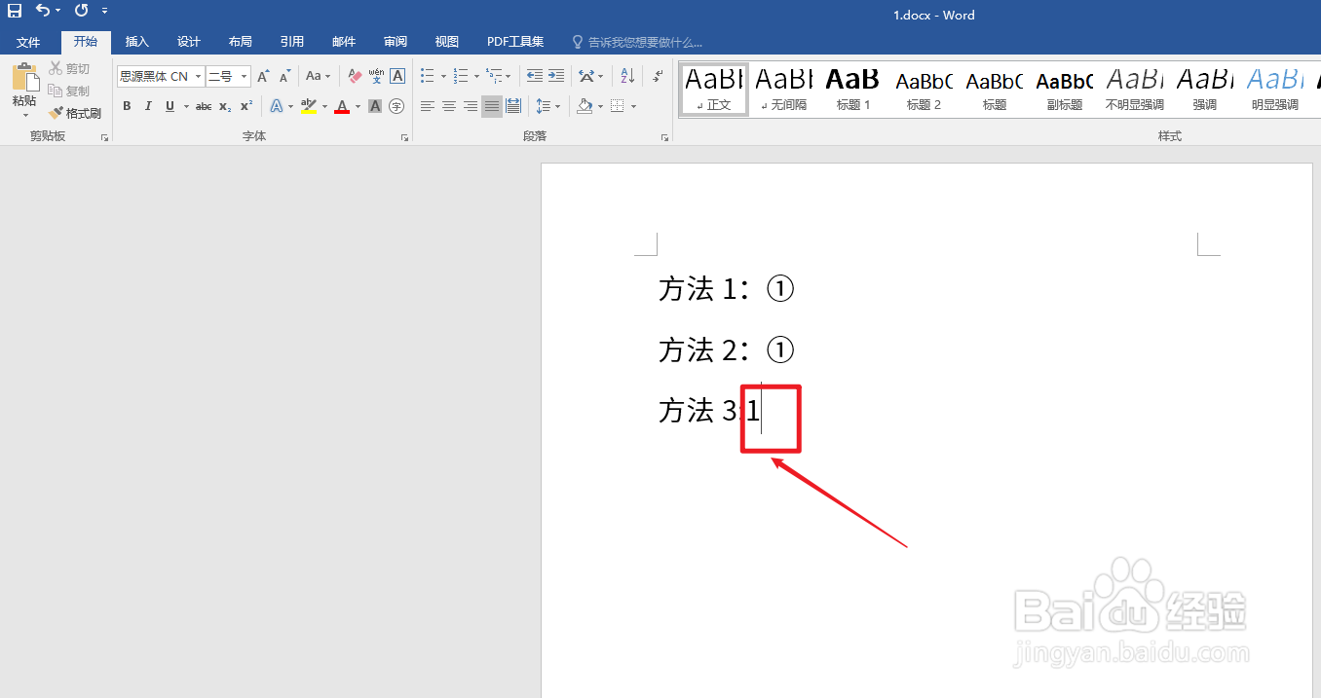Click the Asian layout icon
This screenshot has height=698, width=1321.
click(585, 76)
